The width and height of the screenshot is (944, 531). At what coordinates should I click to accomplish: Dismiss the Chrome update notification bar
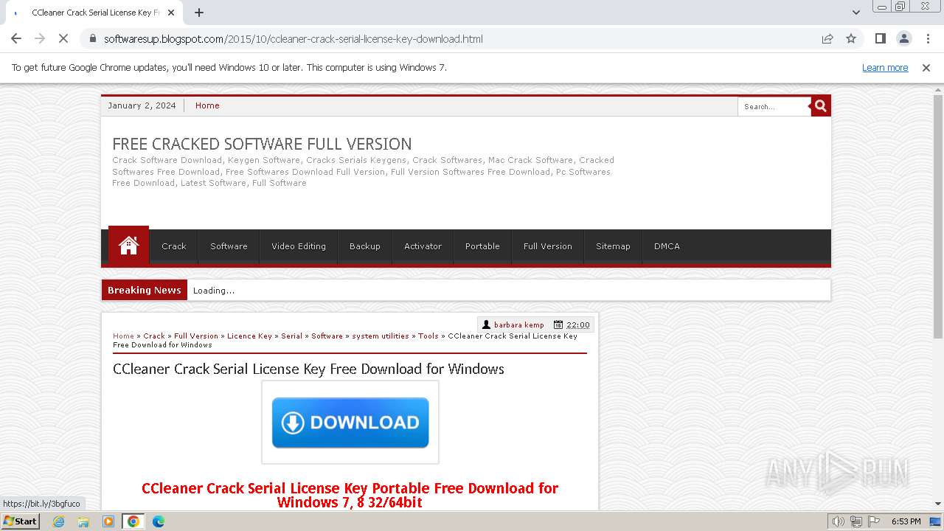point(926,68)
